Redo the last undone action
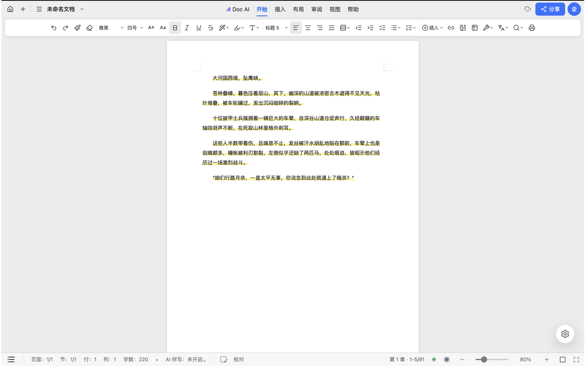Image resolution: width=586 pixels, height=366 pixels. coord(65,28)
